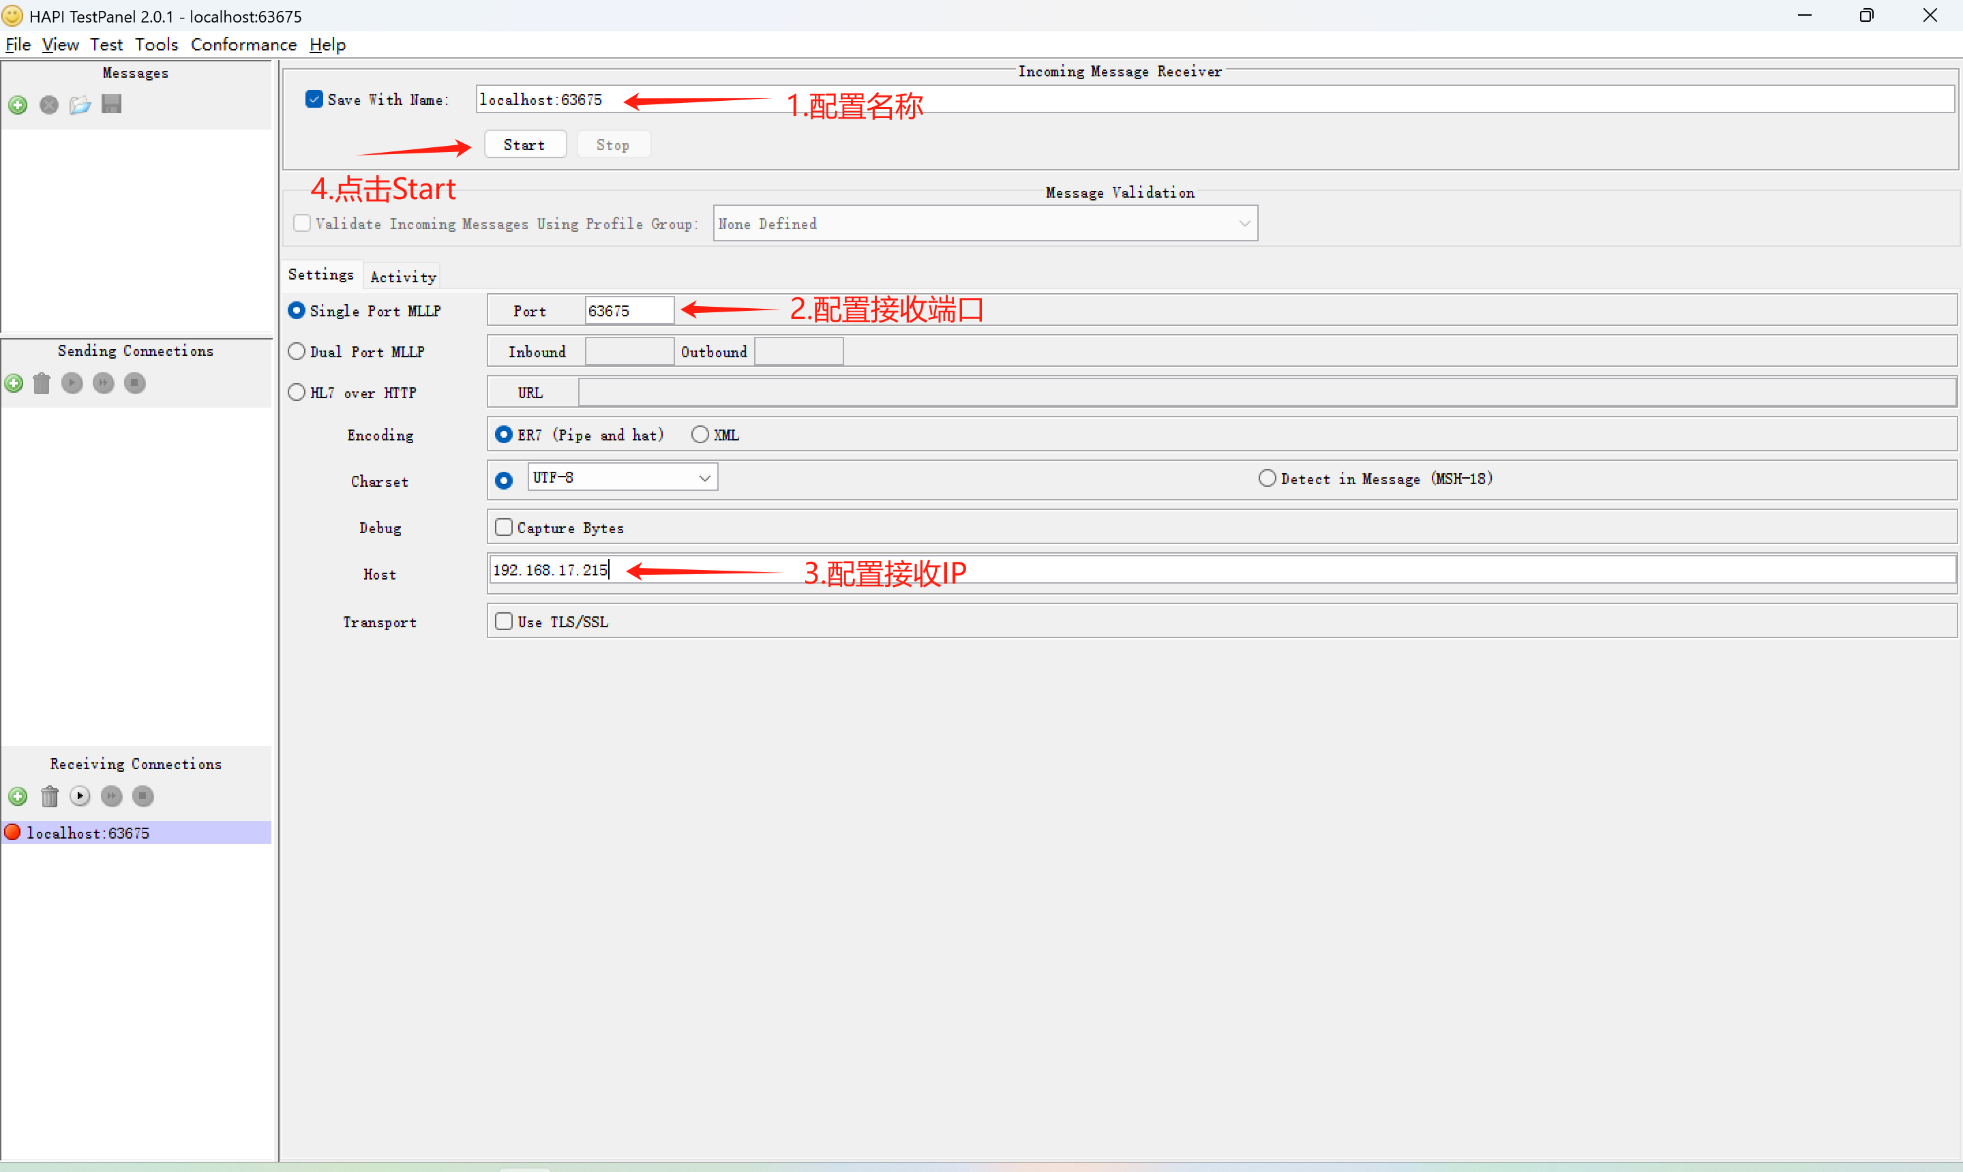Delete sending connection with trash icon
This screenshot has width=1963, height=1172.
(42, 384)
